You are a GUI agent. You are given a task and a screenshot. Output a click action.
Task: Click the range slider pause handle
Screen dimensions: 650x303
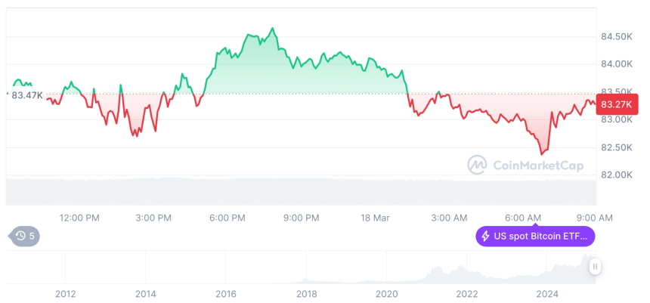[595, 267]
